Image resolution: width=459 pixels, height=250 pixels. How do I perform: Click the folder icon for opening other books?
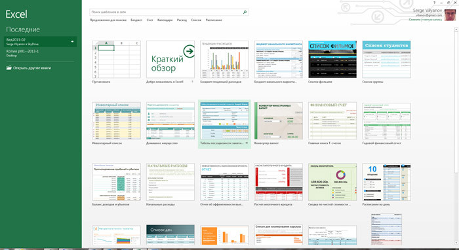click(x=9, y=68)
